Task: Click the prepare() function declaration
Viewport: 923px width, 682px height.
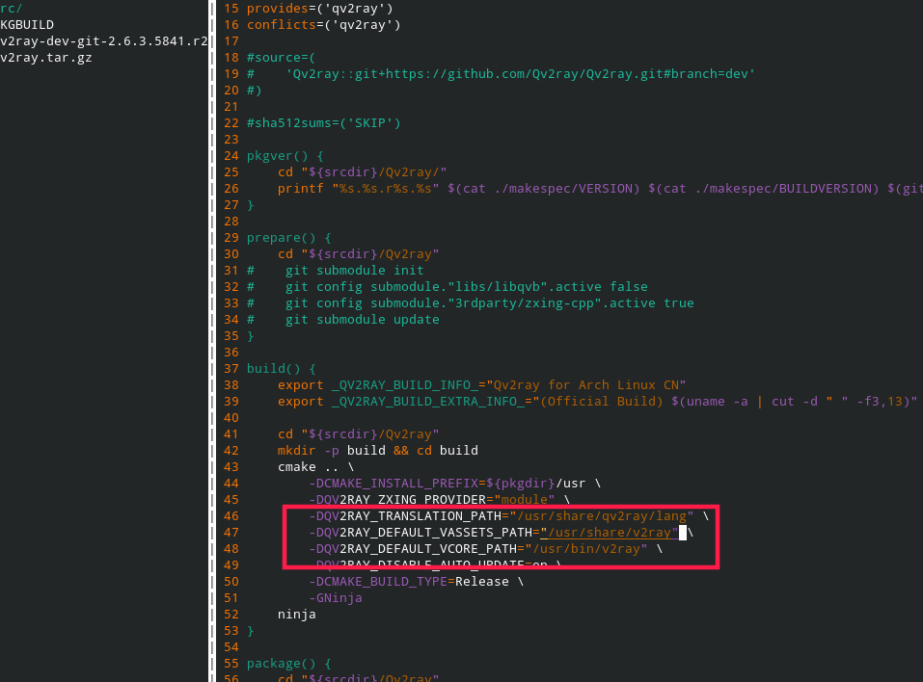Action: tap(288, 238)
